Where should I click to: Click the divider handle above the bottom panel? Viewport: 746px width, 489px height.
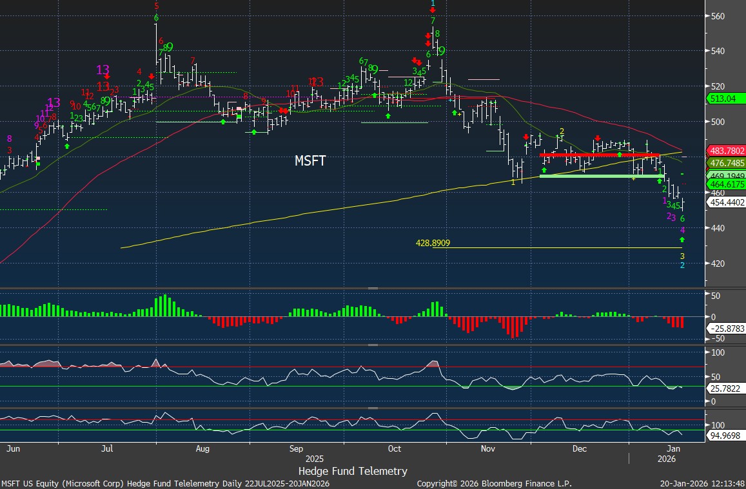click(373, 408)
